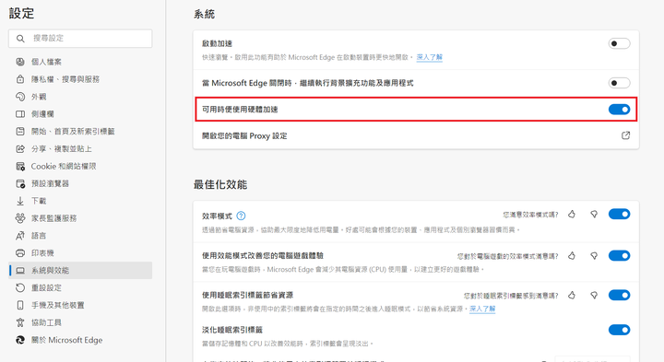Click the Cookie 和網站權限 icon
This screenshot has height=362, width=664.
[20, 166]
